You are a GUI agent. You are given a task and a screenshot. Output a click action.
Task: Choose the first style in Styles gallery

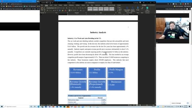(90, 9)
